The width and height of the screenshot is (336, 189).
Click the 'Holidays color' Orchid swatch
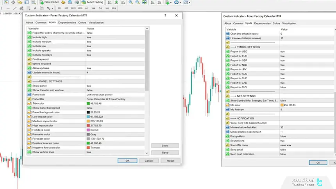pyautogui.click(x=88, y=130)
